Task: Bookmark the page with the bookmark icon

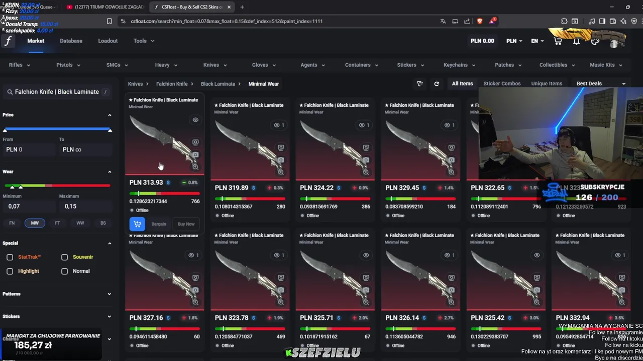Action: (109, 21)
